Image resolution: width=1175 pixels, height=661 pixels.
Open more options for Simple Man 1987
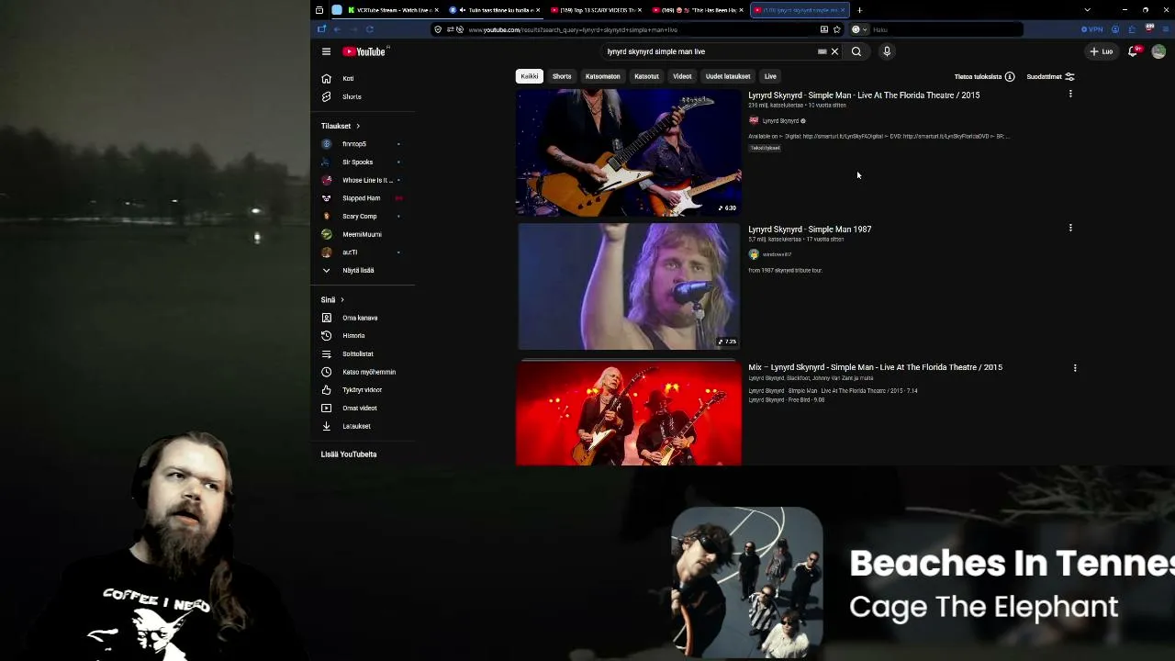coord(1070,228)
